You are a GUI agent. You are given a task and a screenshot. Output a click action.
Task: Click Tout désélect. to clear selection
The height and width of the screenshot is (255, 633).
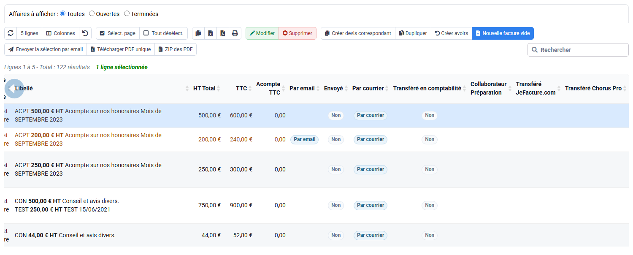[x=164, y=33]
